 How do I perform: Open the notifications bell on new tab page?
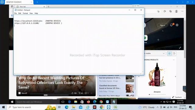pos(171,25)
